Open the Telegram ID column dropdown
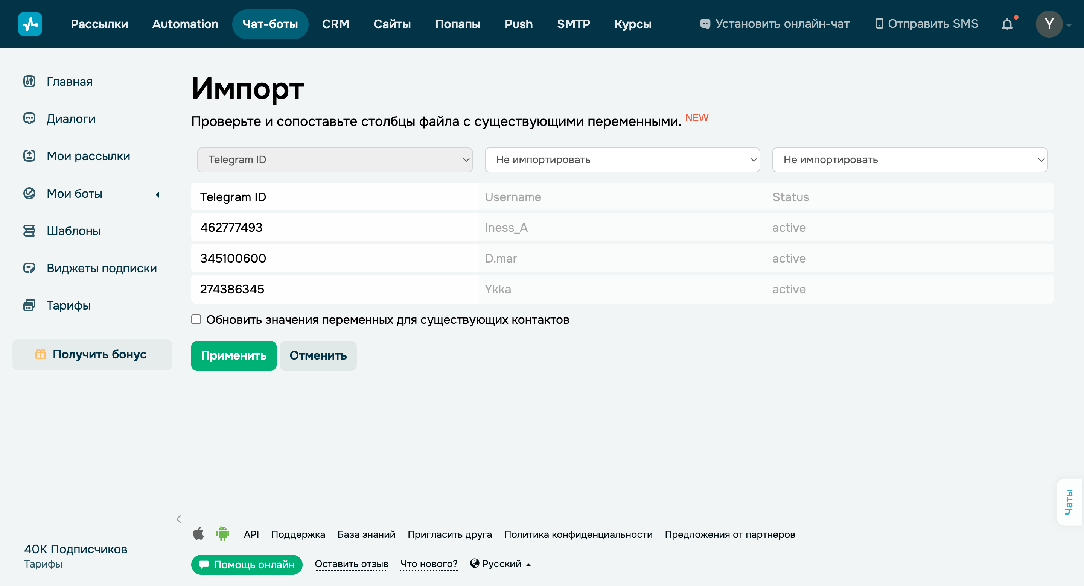 point(334,160)
